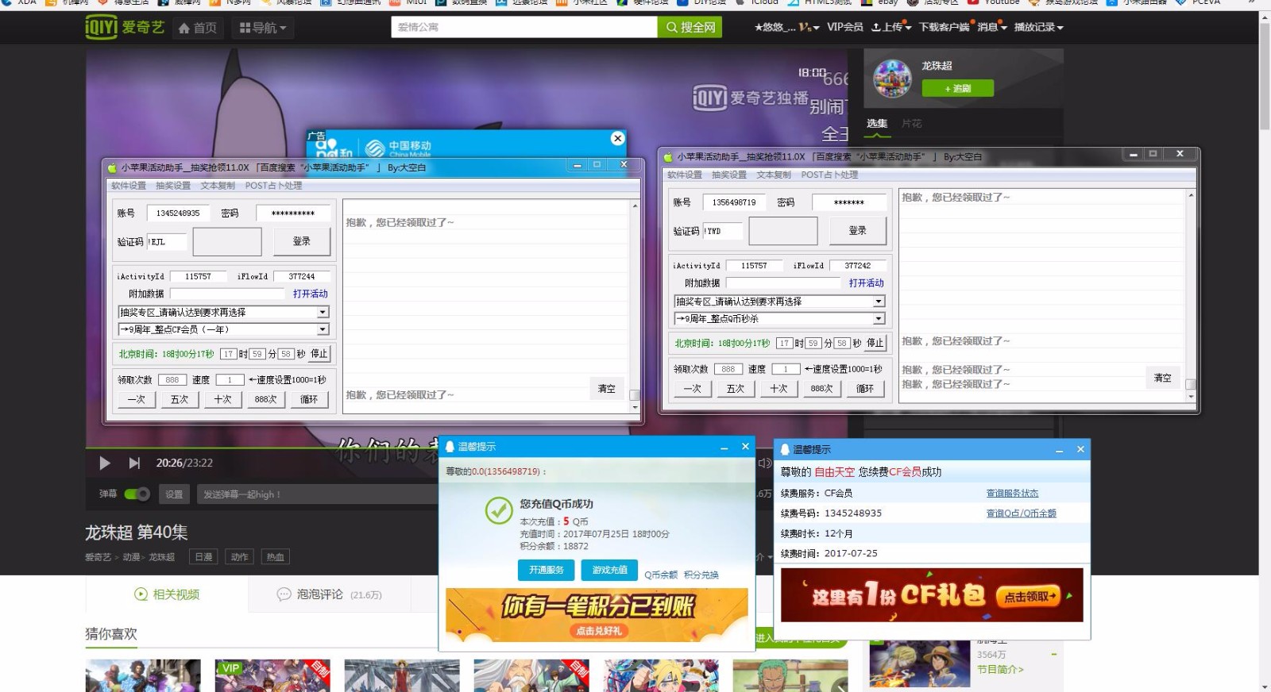Screen dimensions: 1271x692
Task: Click the 龙珠超 channel avatar thumbnail
Action: [892, 79]
